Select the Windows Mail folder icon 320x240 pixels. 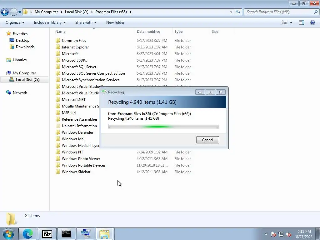coord(58,139)
